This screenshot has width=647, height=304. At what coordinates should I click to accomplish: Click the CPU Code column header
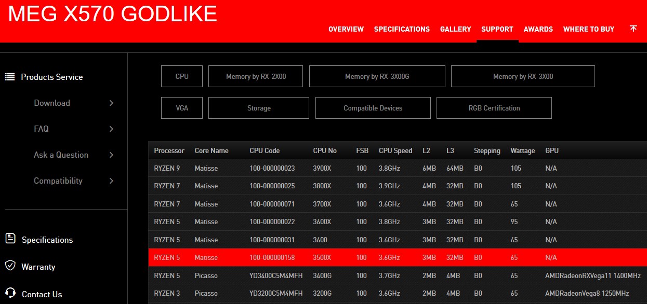click(265, 150)
